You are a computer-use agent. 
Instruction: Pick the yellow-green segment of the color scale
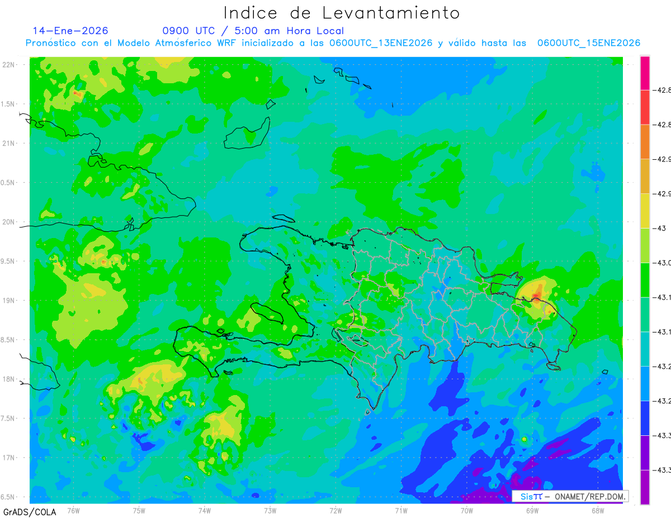click(645, 245)
